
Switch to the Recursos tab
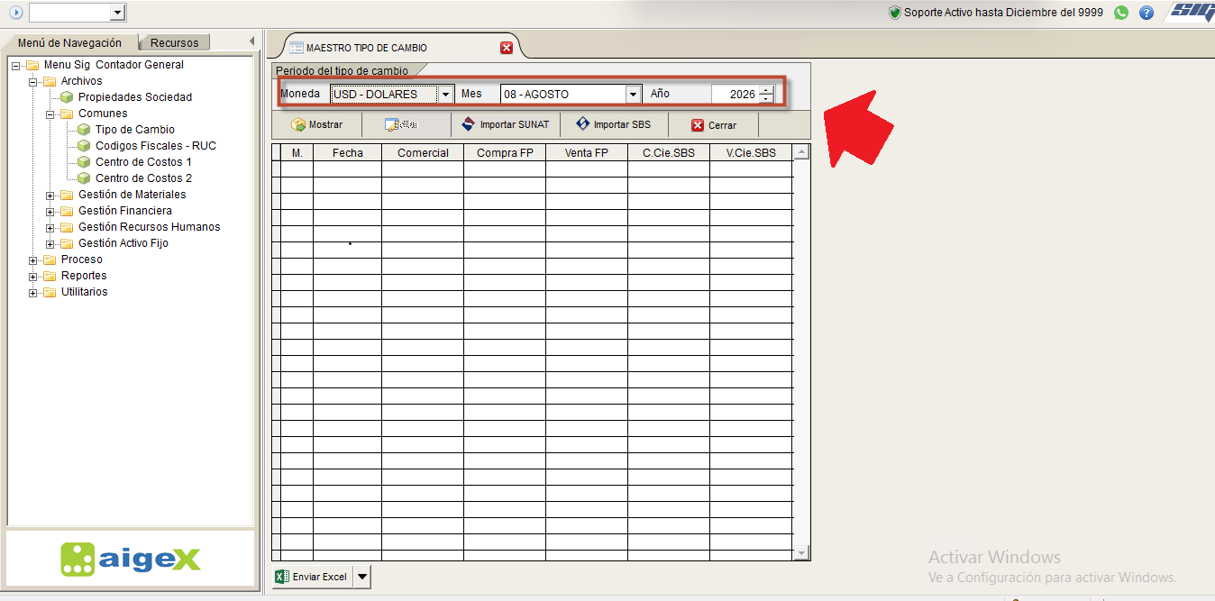175,42
